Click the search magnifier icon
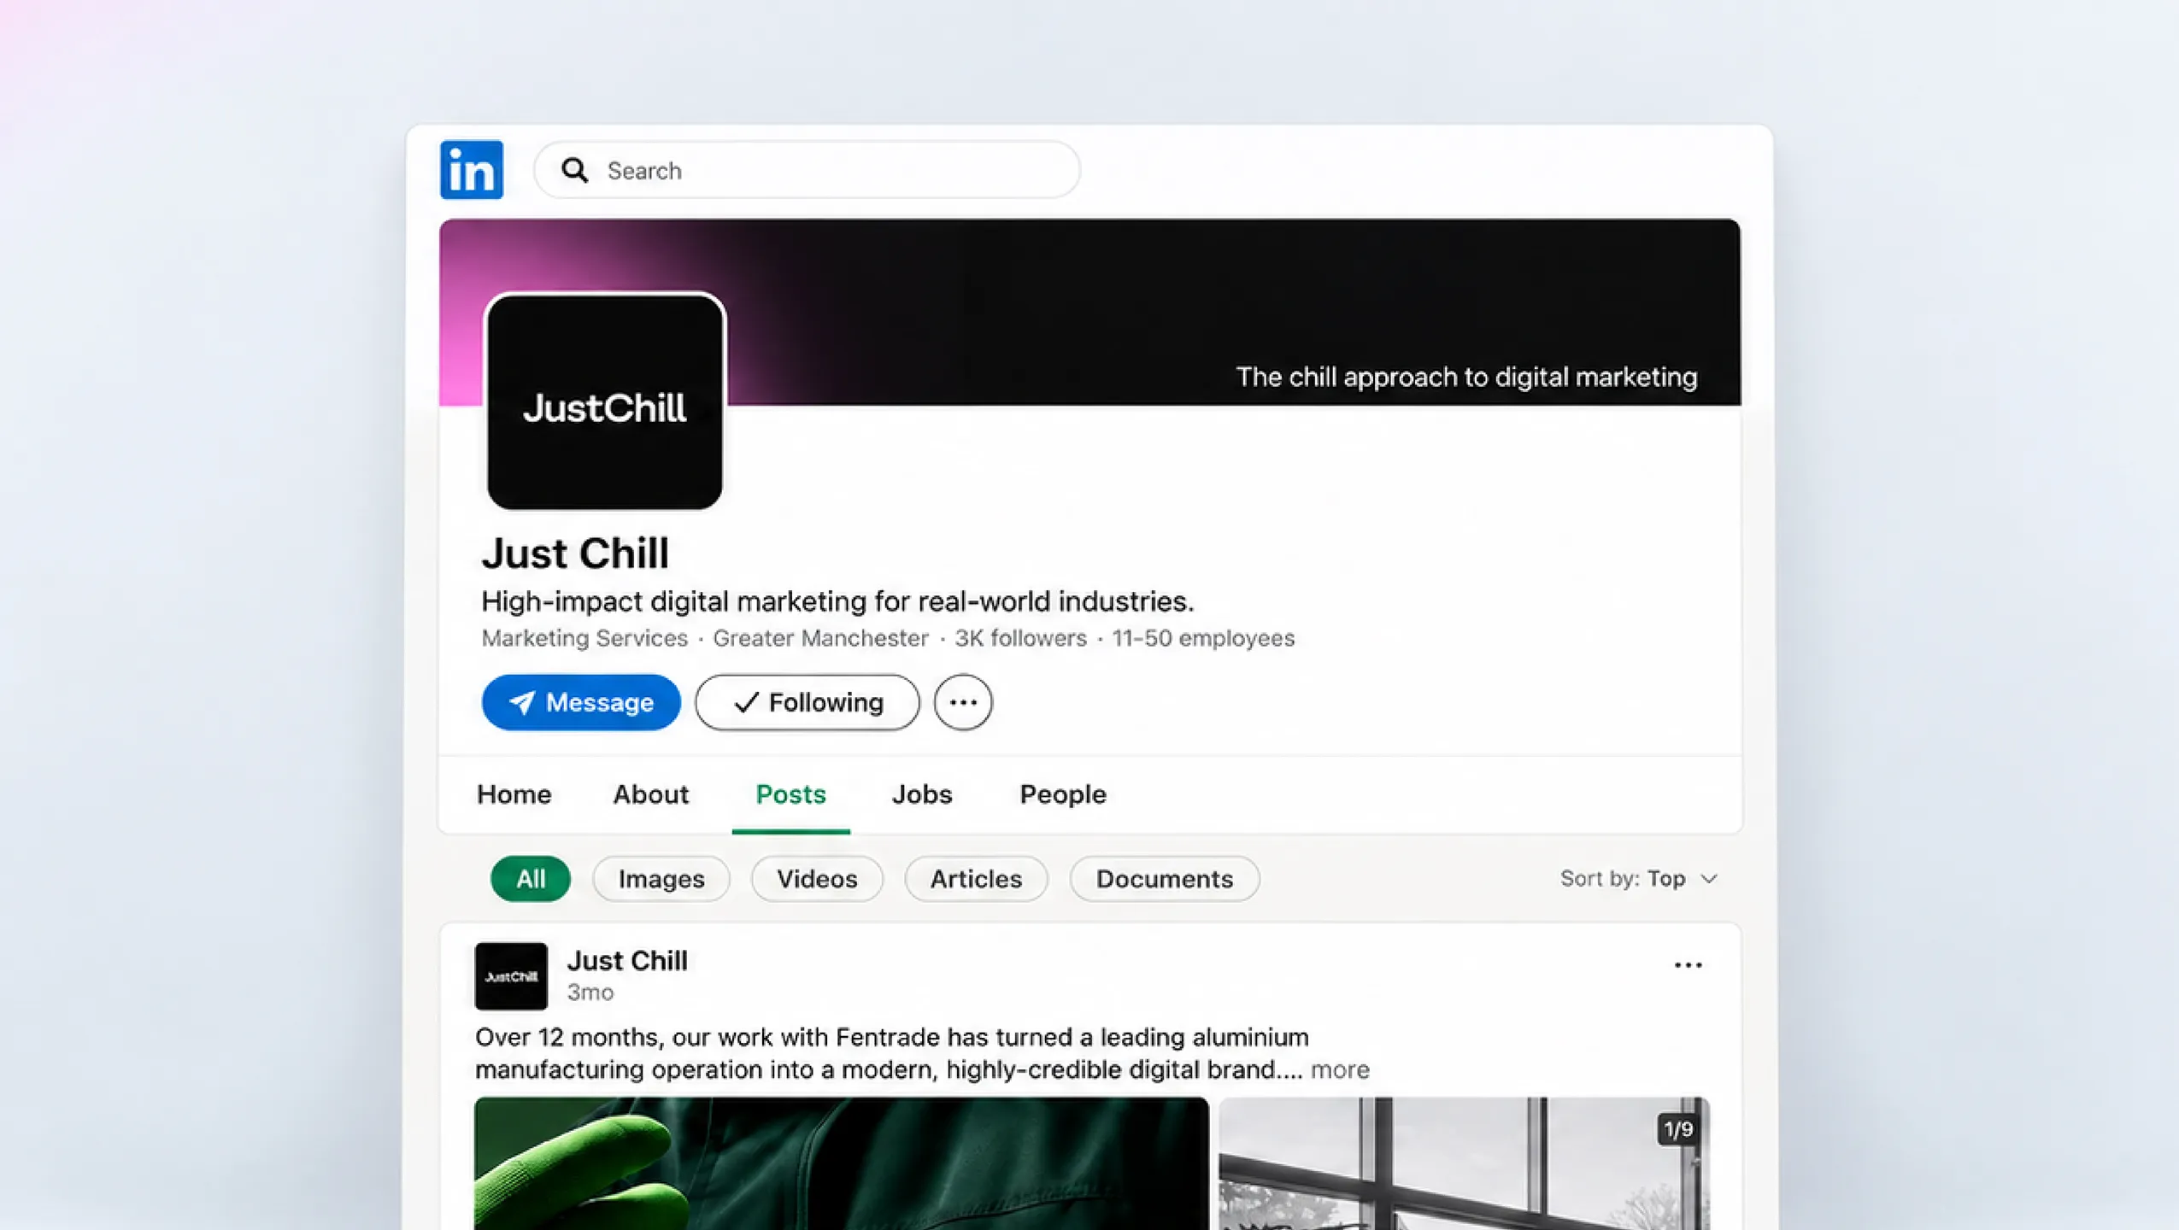This screenshot has width=2179, height=1230. (575, 171)
